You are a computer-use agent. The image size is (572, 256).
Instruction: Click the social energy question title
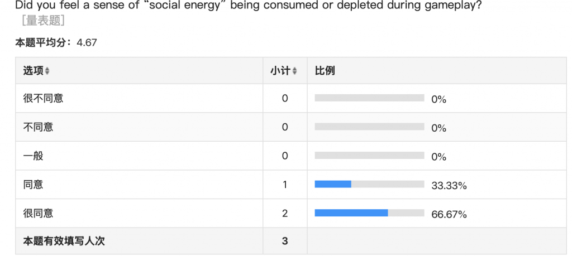[249, 6]
